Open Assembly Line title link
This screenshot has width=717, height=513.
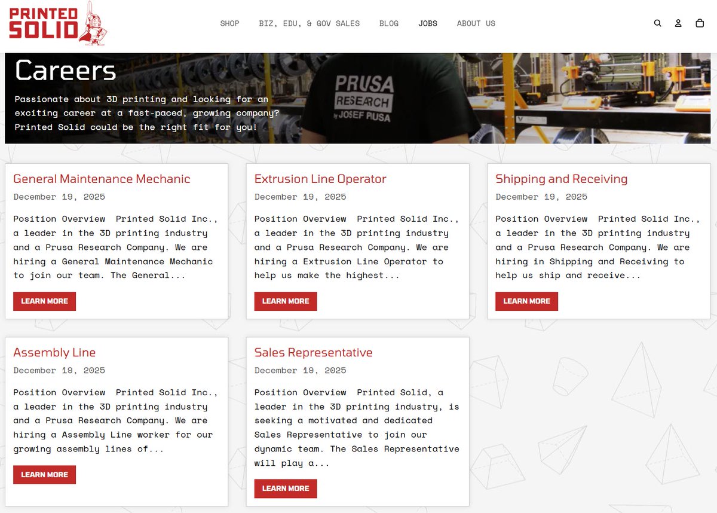(54, 352)
